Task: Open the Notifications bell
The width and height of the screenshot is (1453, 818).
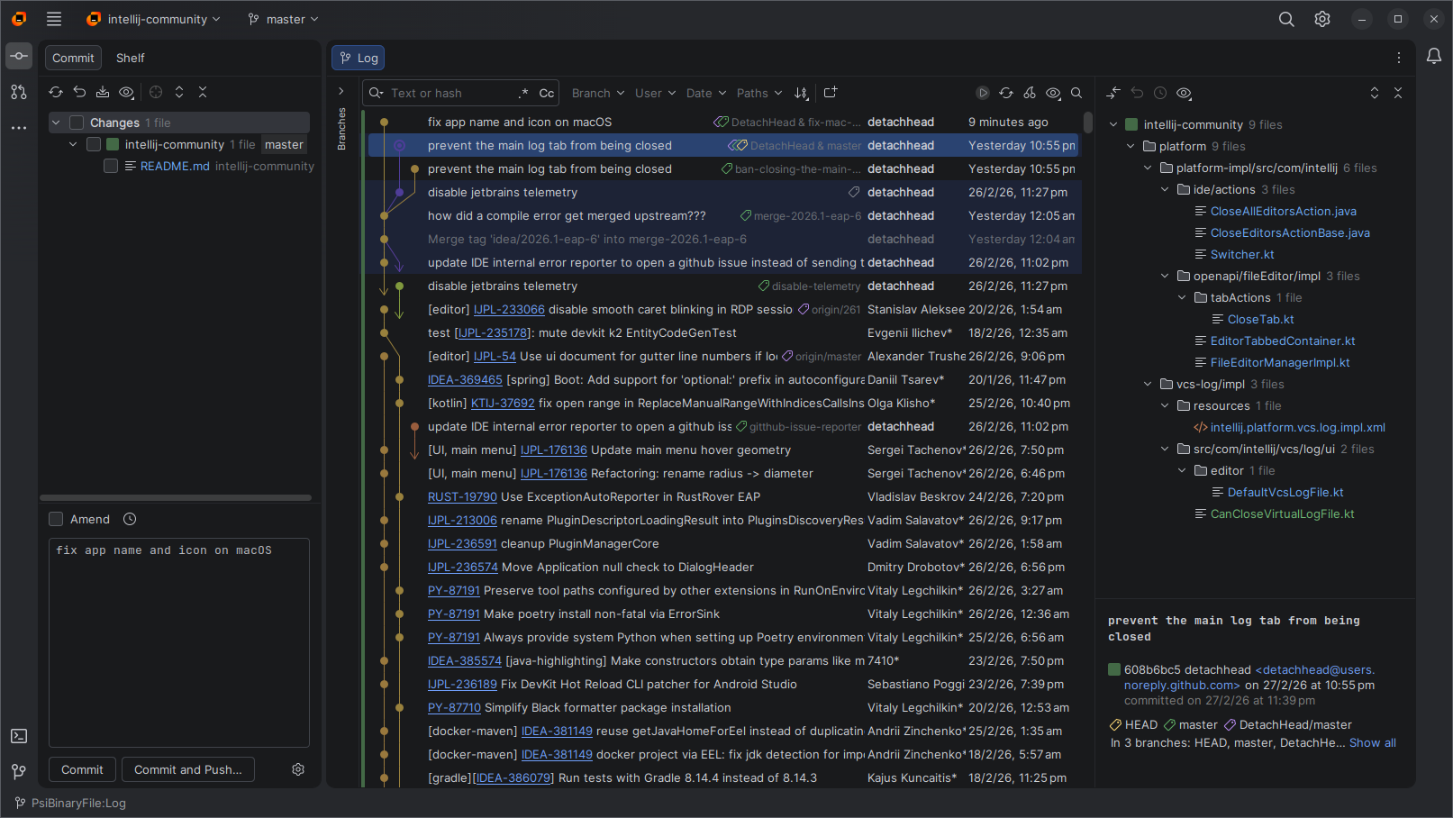Action: click(x=1434, y=56)
